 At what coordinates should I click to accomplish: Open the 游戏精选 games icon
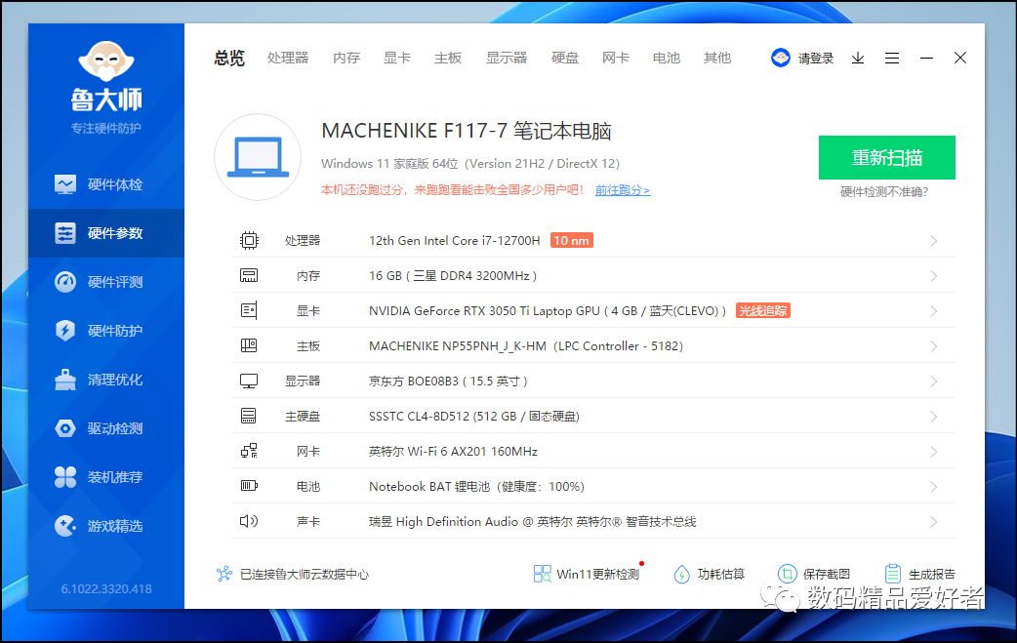coord(64,526)
